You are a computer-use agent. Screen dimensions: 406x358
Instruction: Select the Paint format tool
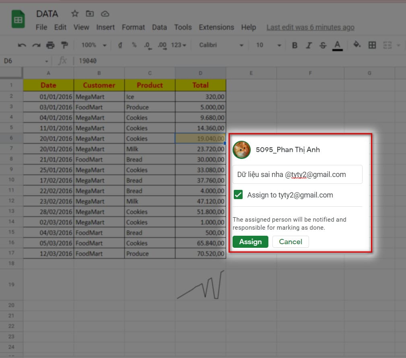[x=64, y=45]
